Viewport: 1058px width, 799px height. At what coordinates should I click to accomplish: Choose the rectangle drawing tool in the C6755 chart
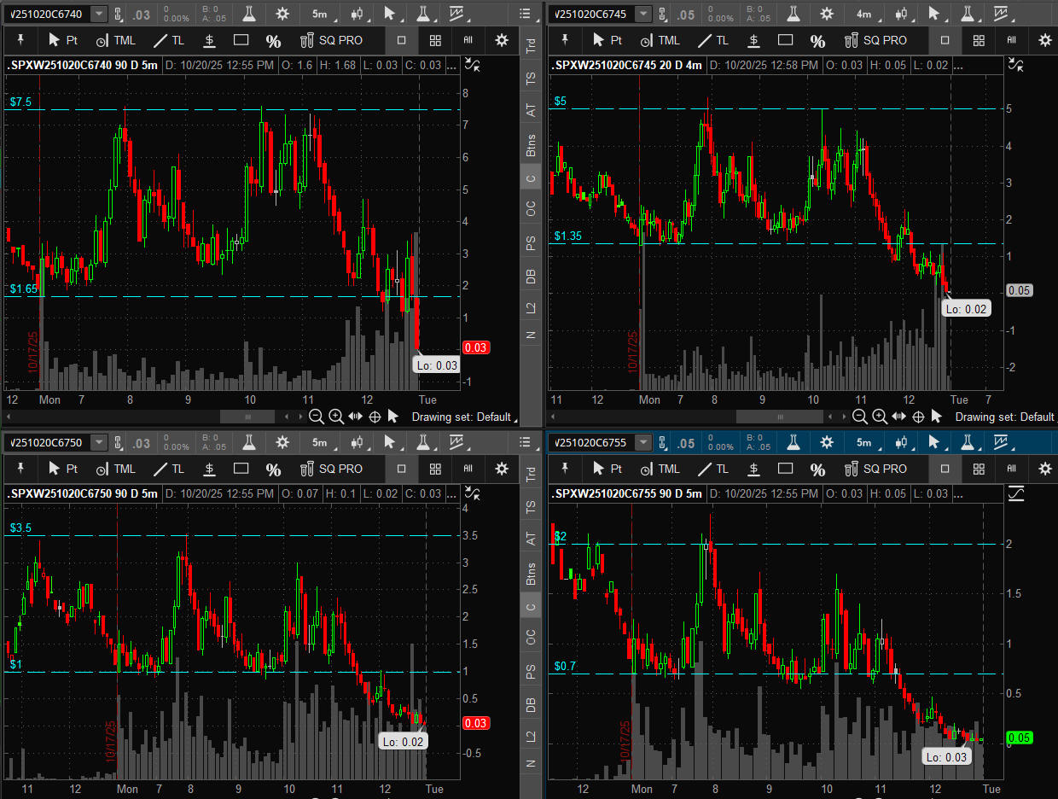pos(785,469)
